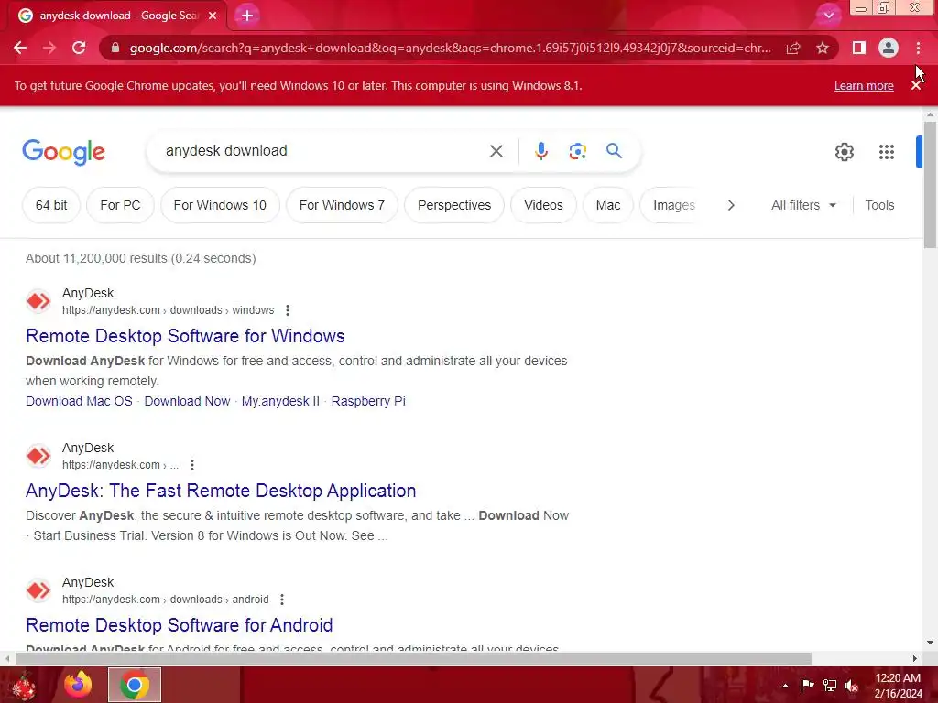The width and height of the screenshot is (938, 703).
Task: Click the vertical scrollbar thumb
Action: [x=930, y=184]
